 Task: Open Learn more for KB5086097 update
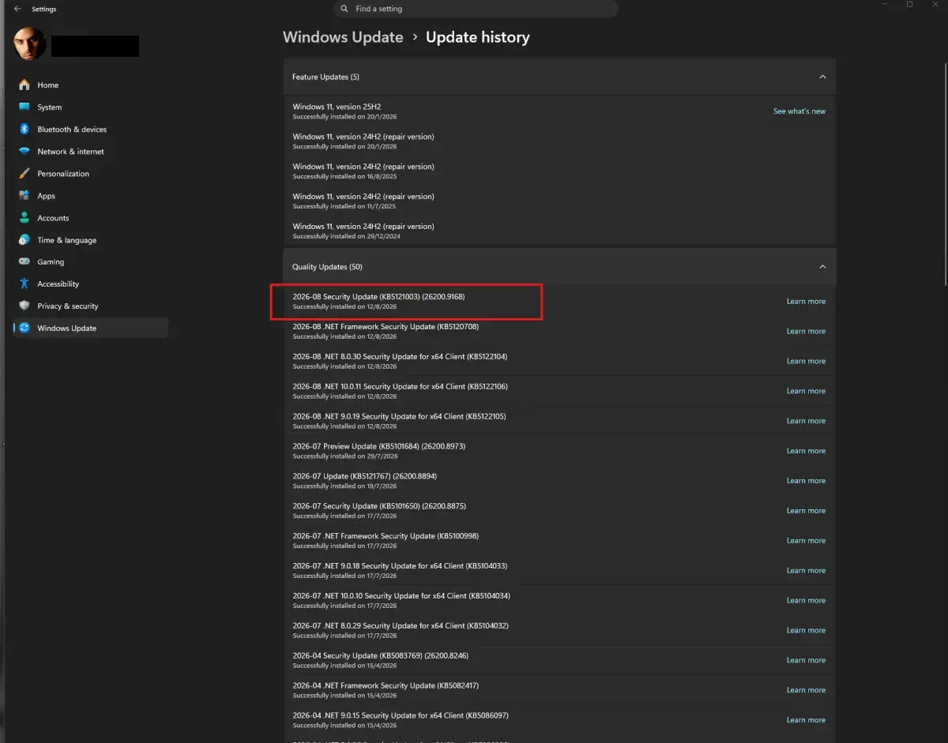[806, 720]
